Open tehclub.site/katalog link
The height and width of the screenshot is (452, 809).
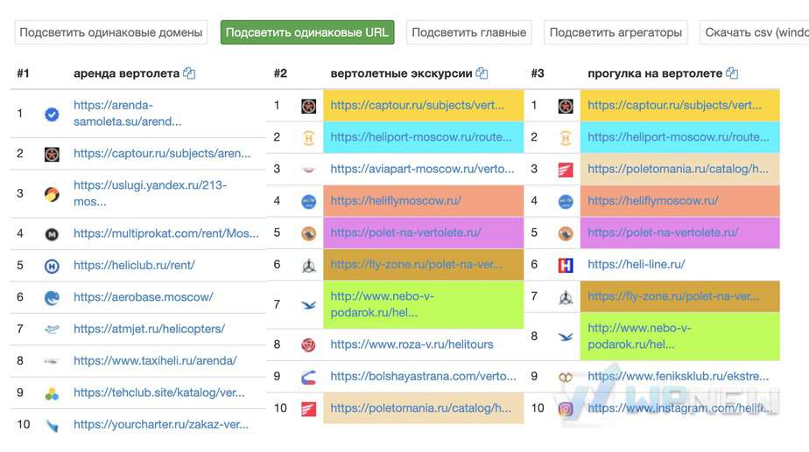coord(159,393)
